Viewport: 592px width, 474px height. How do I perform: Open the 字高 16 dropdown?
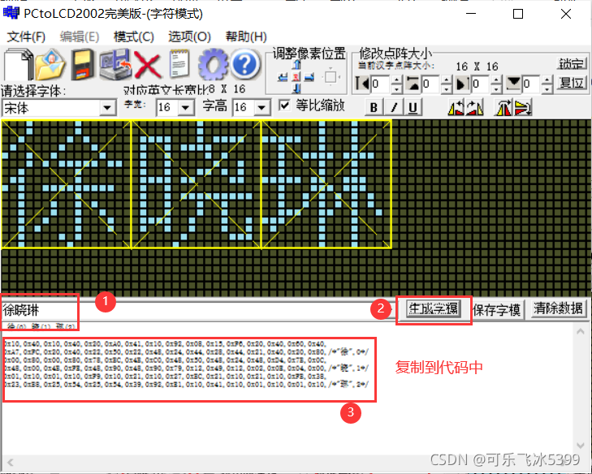tap(261, 108)
